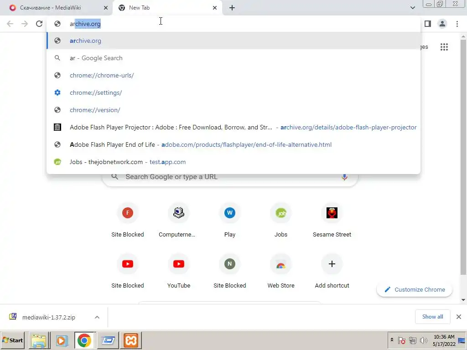Open the Windows Start menu
This screenshot has width=467, height=350.
12,340
